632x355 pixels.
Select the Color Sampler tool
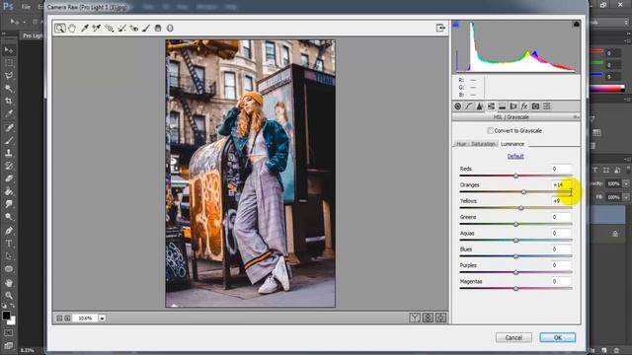97,29
